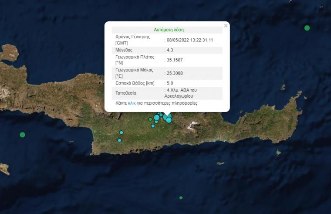This screenshot has height=214, width=331.
Task: Click the magnitude value 4.3
Action: 170,50
